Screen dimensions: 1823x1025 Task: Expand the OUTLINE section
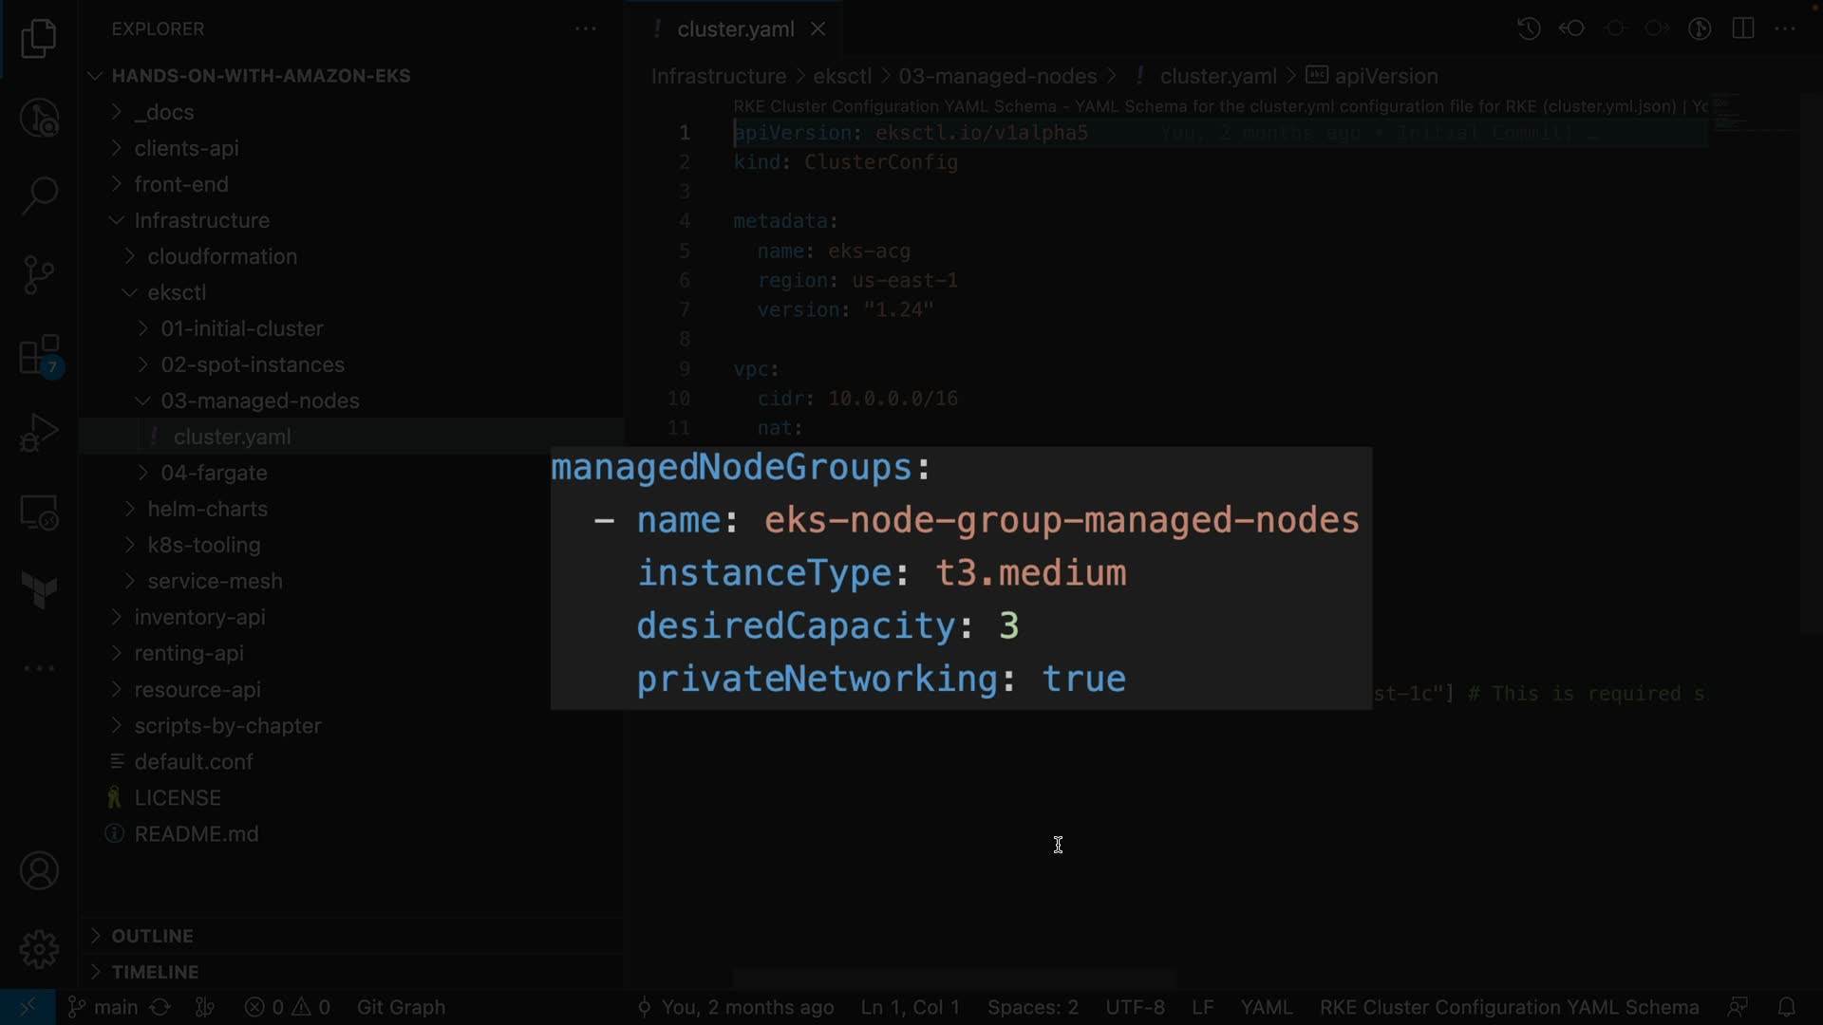pos(152,936)
